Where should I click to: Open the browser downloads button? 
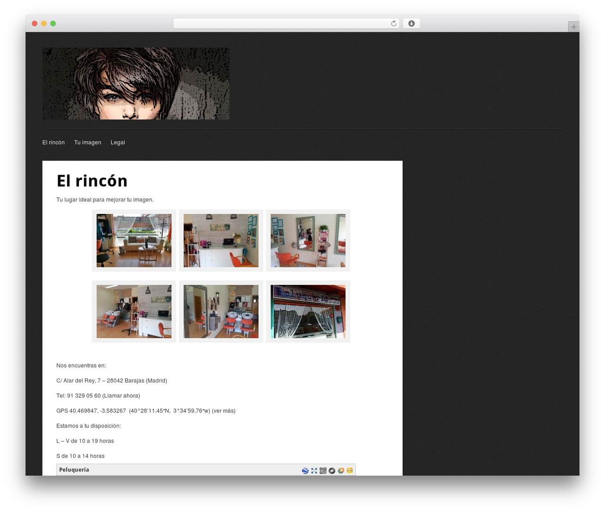point(411,24)
